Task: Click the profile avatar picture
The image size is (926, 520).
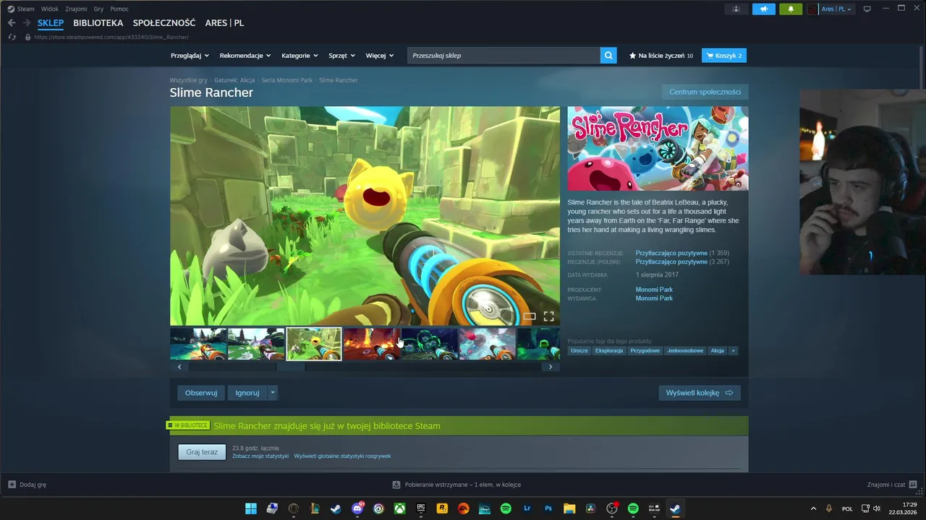Action: [813, 9]
